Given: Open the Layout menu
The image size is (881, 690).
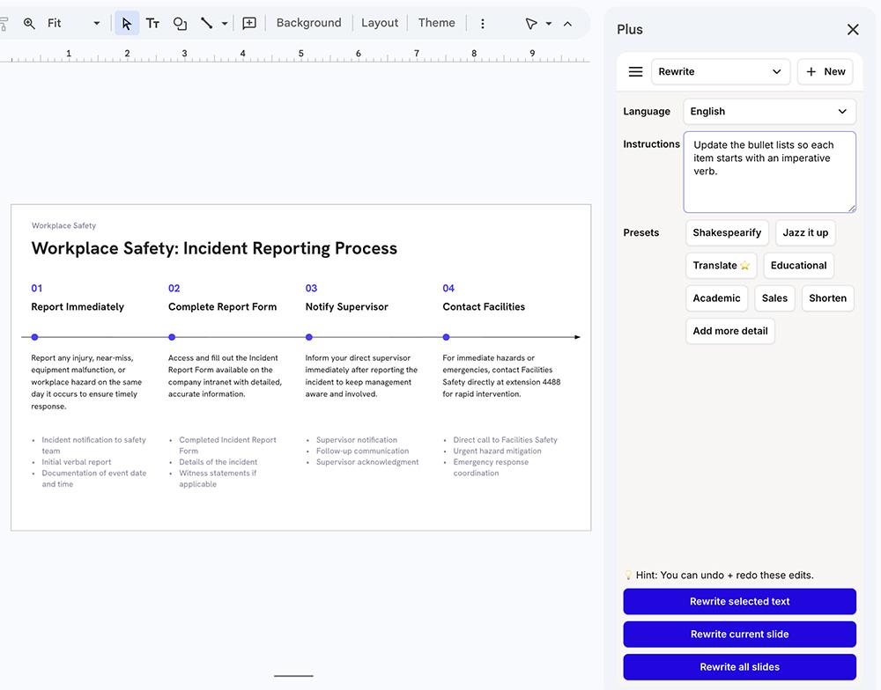Looking at the screenshot, I should pos(379,23).
